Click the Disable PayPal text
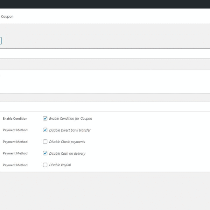Image resolution: width=210 pixels, height=210 pixels. pos(60,165)
